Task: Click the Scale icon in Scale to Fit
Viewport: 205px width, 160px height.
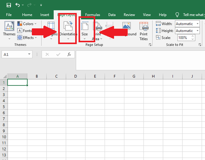Action: pos(158,37)
